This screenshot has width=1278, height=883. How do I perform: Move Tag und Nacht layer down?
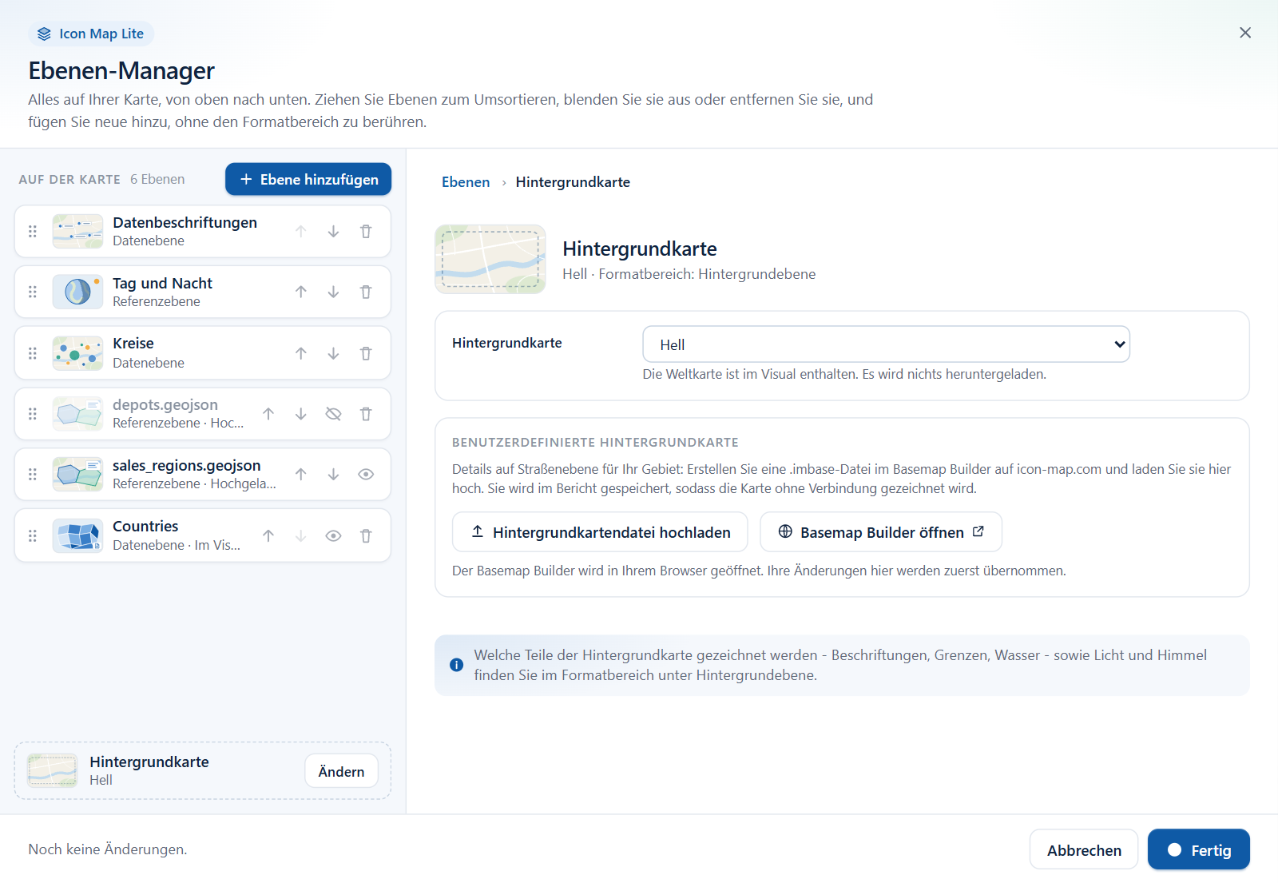coord(333,292)
